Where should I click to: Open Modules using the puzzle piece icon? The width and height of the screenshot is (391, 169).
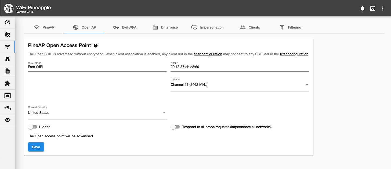pos(7,83)
